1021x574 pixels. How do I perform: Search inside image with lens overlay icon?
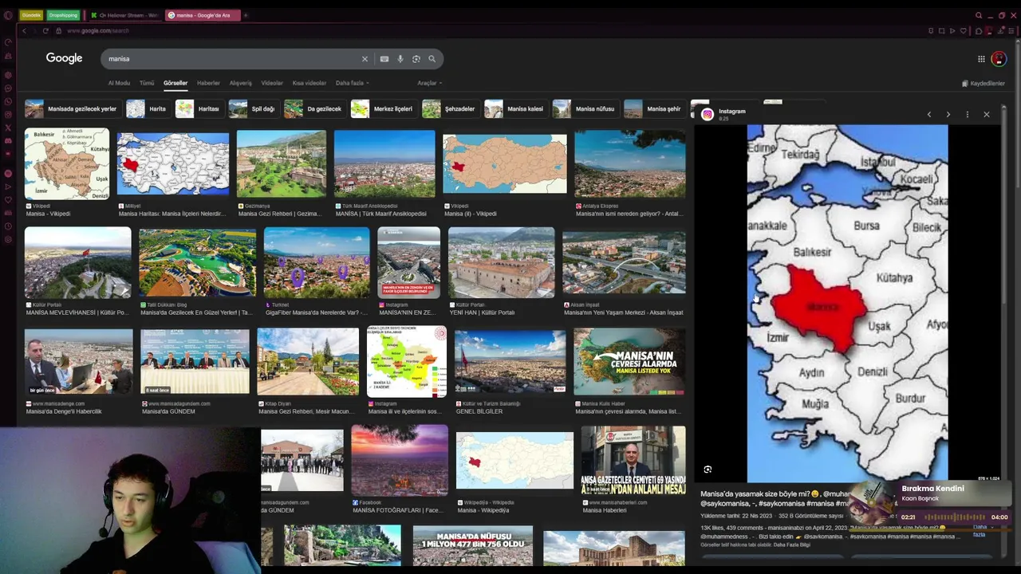pyautogui.click(x=708, y=470)
